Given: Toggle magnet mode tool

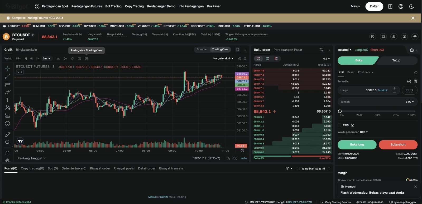Looking at the screenshot, I should 7,153.
